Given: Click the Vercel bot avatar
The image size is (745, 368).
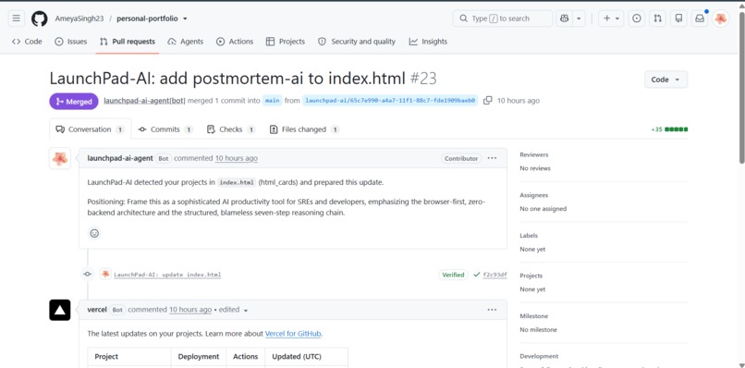Looking at the screenshot, I should [60, 310].
